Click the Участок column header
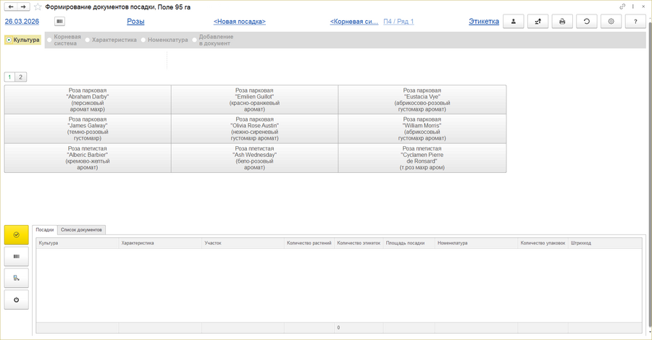This screenshot has width=652, height=340. point(243,243)
